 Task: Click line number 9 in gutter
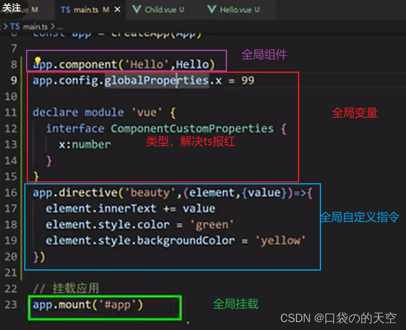pyautogui.click(x=14, y=81)
